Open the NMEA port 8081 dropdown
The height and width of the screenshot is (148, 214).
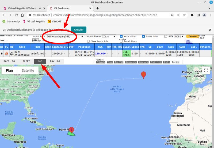(x=179, y=36)
